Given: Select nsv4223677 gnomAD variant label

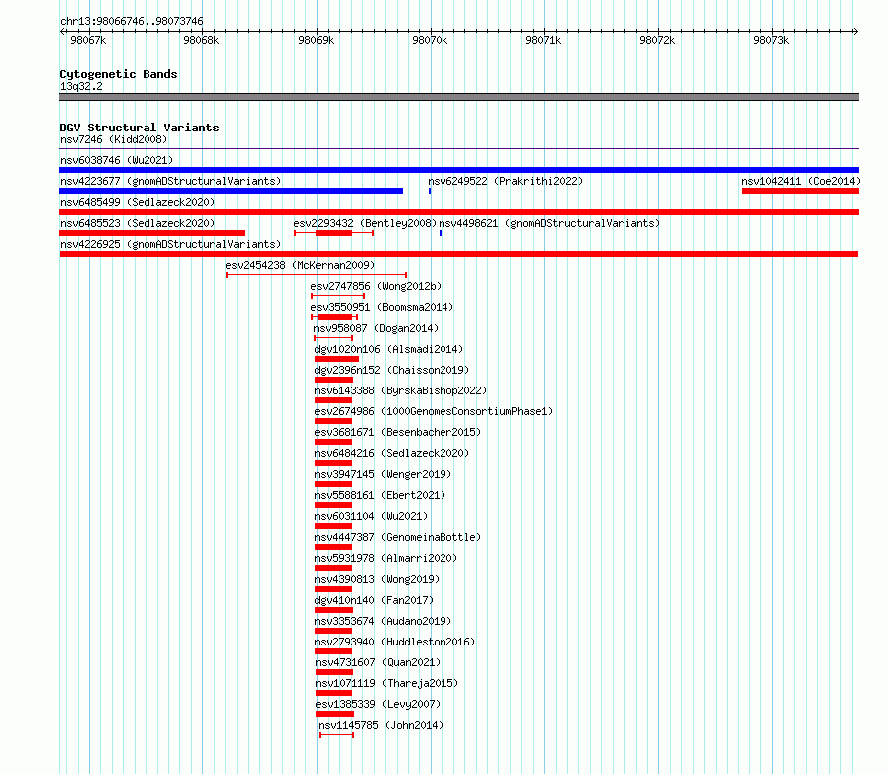Looking at the screenshot, I should click(x=170, y=181).
